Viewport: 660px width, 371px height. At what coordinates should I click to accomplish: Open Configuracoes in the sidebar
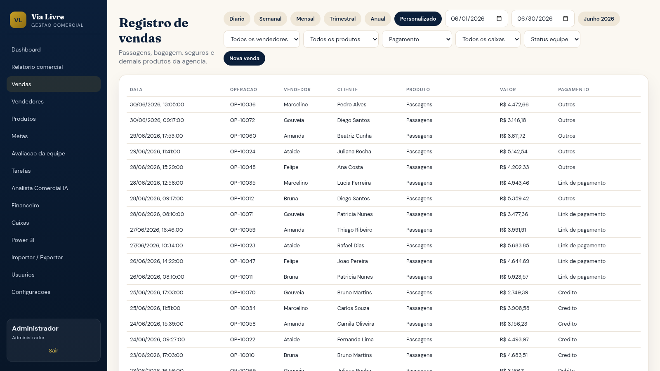[x=54, y=292]
